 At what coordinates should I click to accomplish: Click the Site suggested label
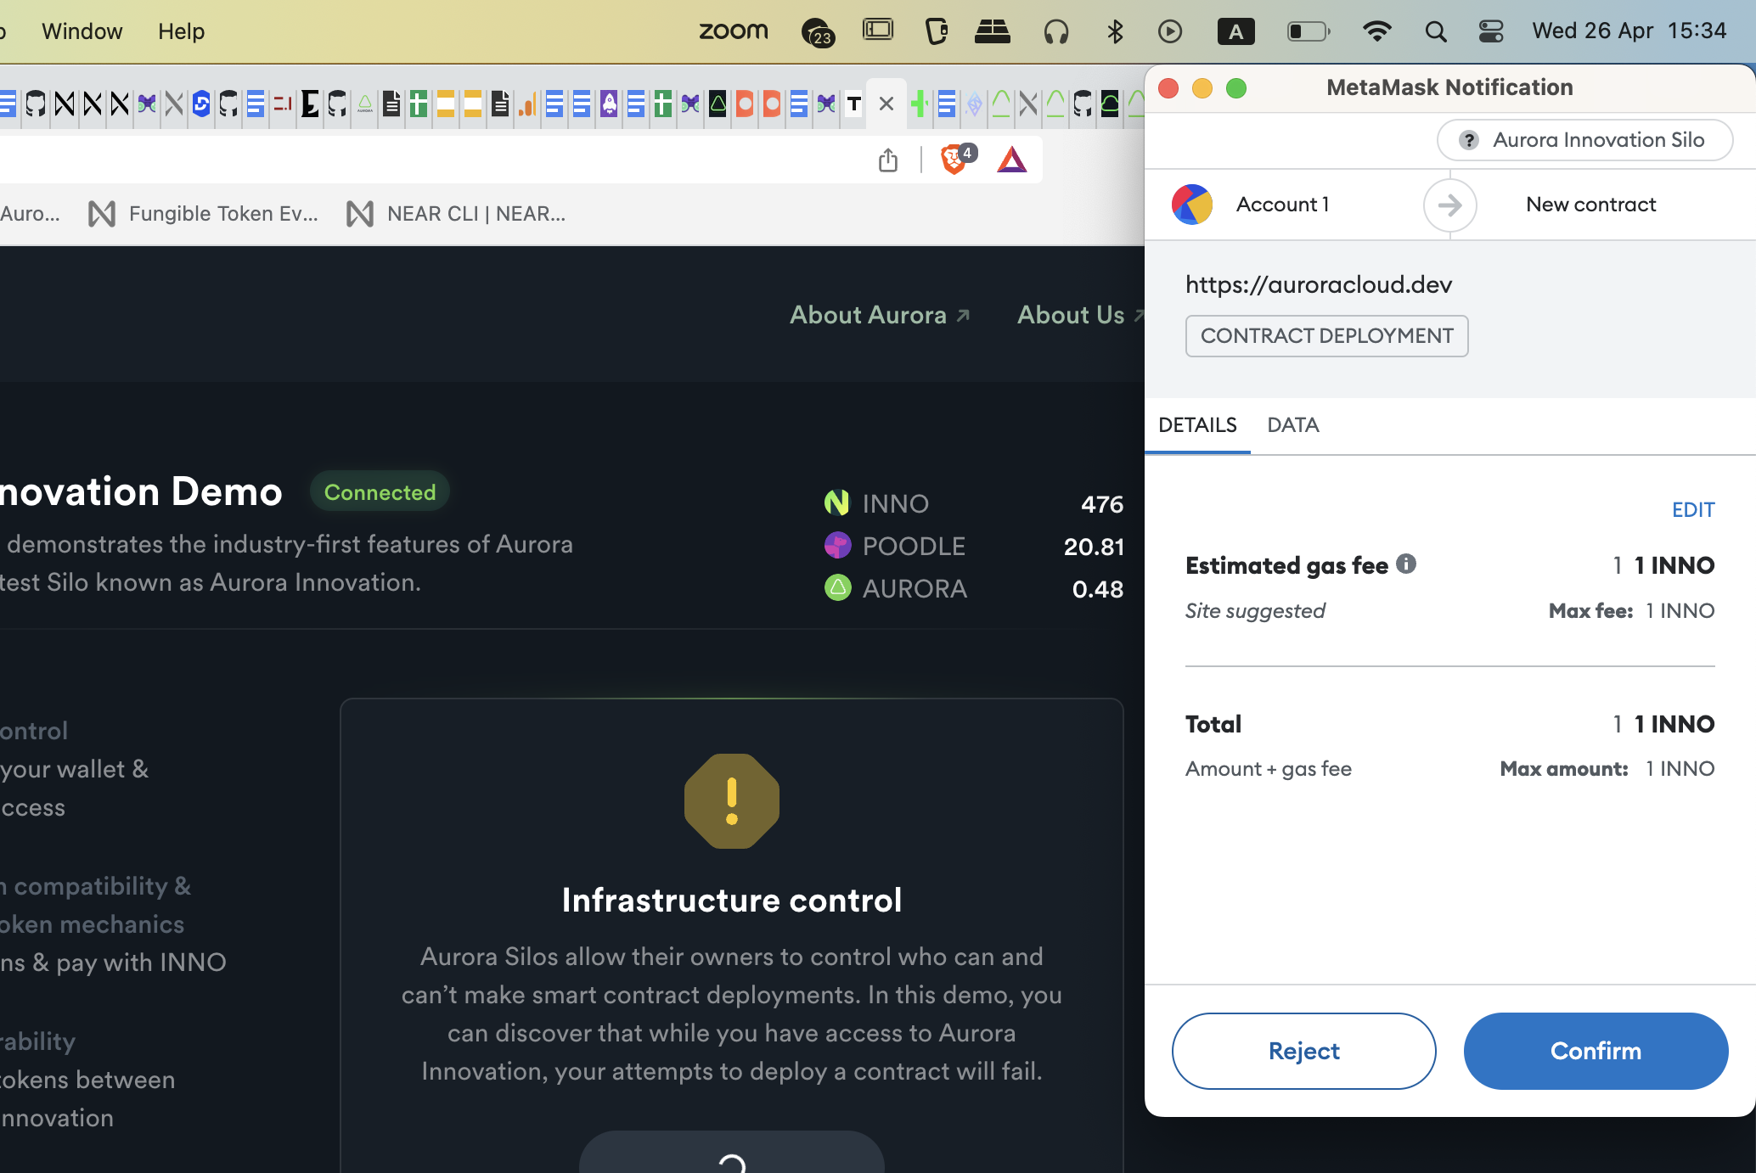coord(1255,611)
